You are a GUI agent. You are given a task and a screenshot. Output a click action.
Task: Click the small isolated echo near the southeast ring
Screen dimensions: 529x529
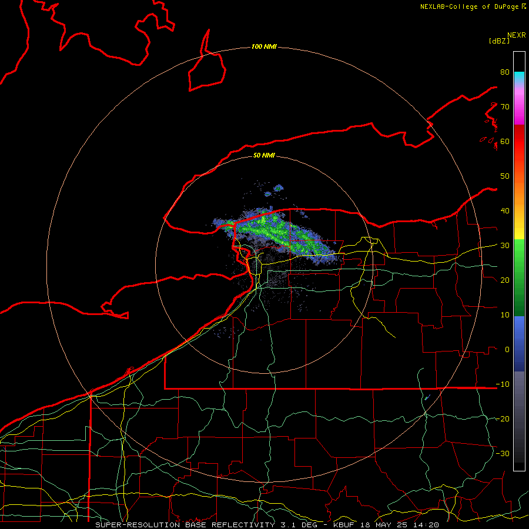coord(427,397)
